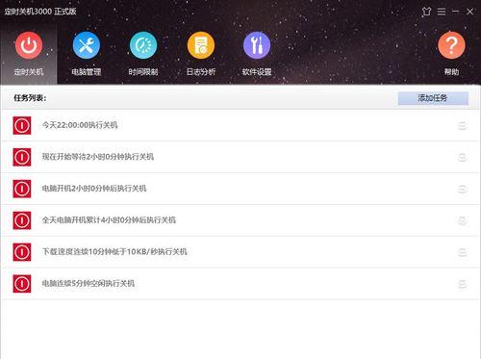Viewport: 481px width, 359px height.
Task: Click the skin (shirt) icon in title bar
Action: click(x=426, y=12)
